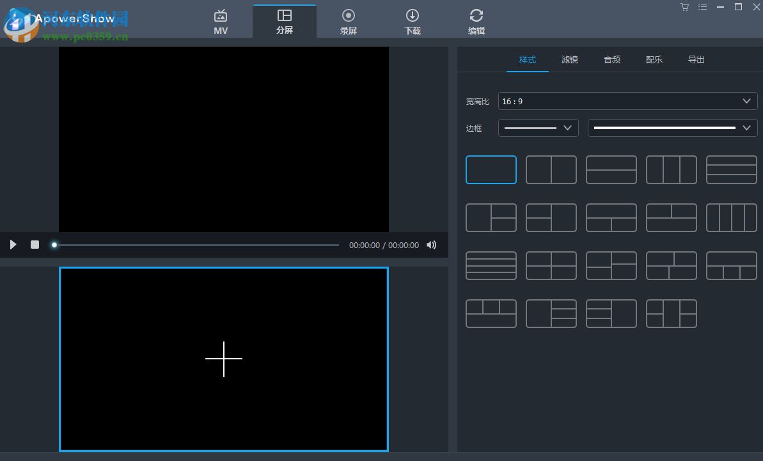Open the 录屏 screen recording module
The height and width of the screenshot is (461, 763).
pyautogui.click(x=349, y=22)
